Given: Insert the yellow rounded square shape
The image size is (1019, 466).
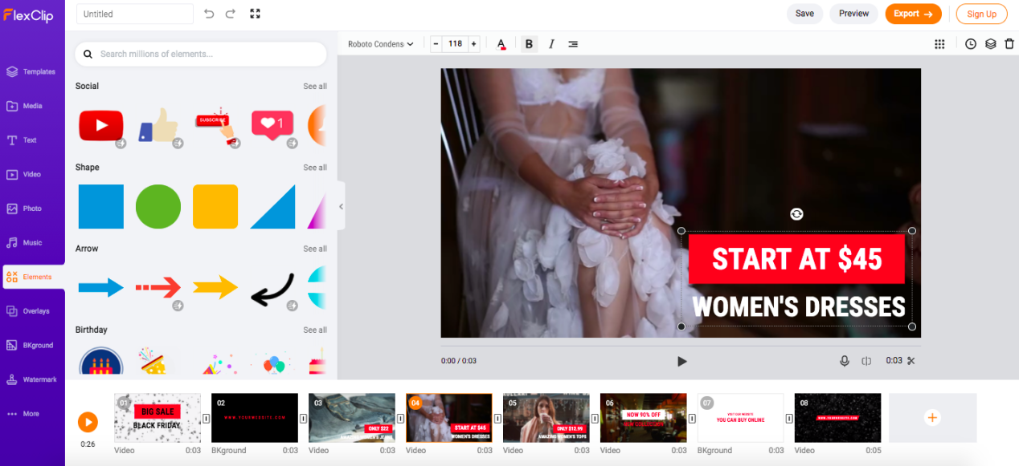Looking at the screenshot, I should 215,207.
